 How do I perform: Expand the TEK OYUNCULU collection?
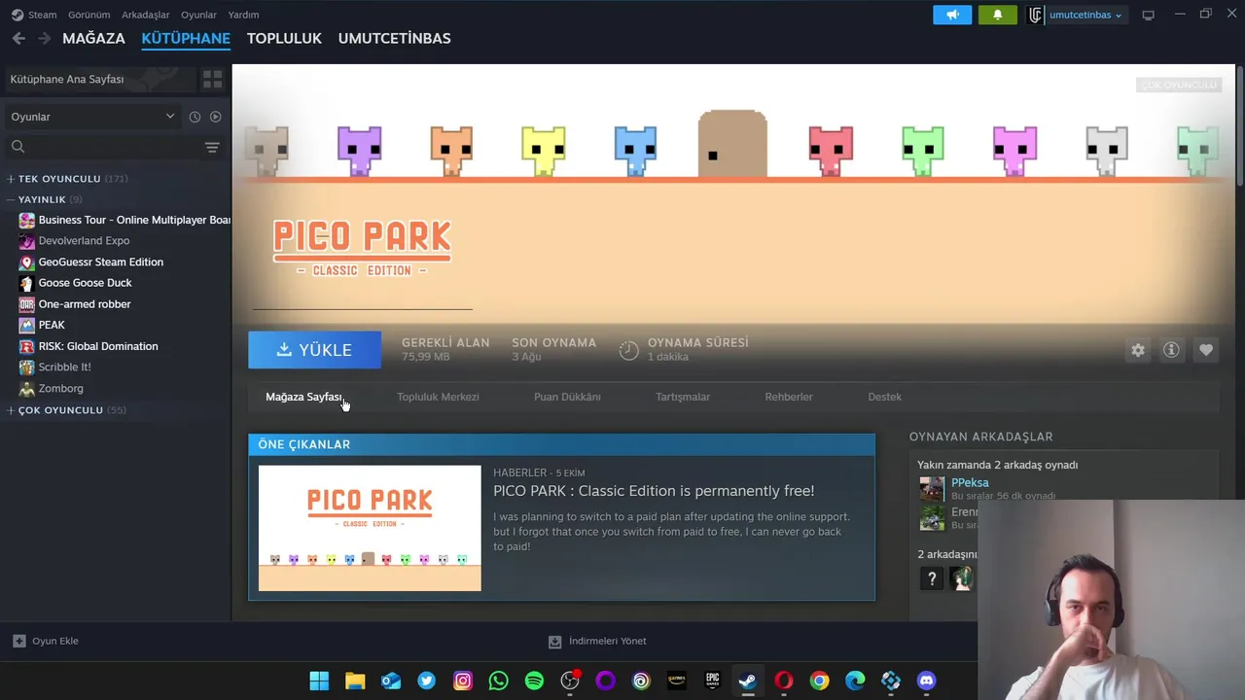(11, 179)
